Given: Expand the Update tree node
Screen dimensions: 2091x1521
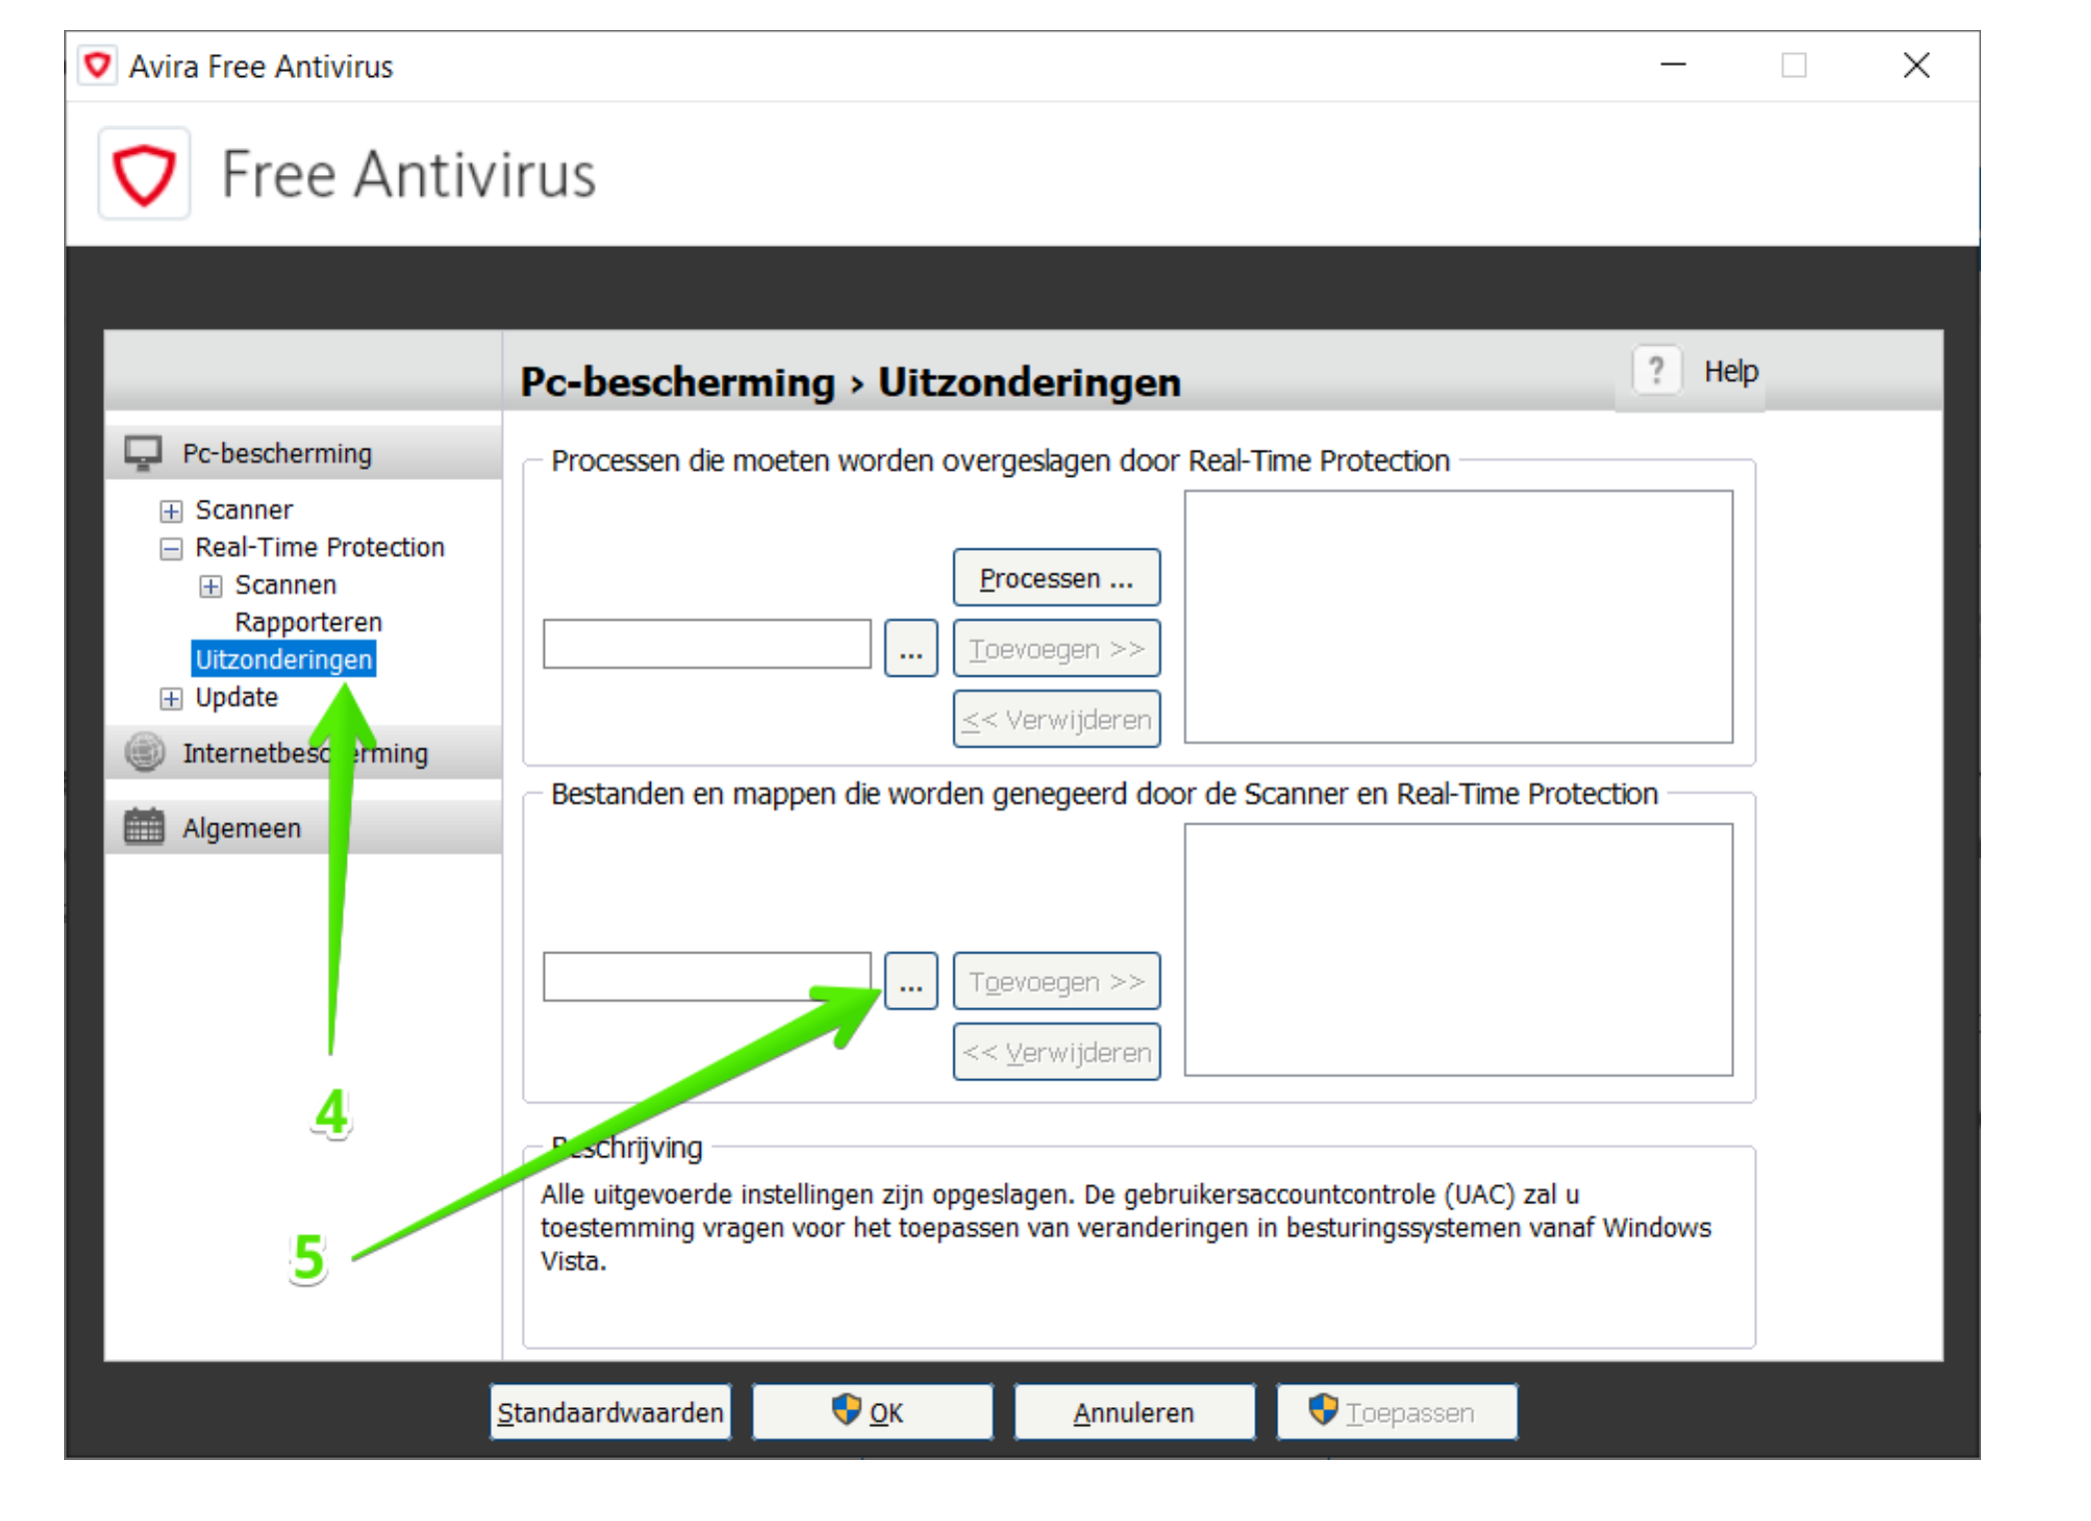Looking at the screenshot, I should [171, 699].
